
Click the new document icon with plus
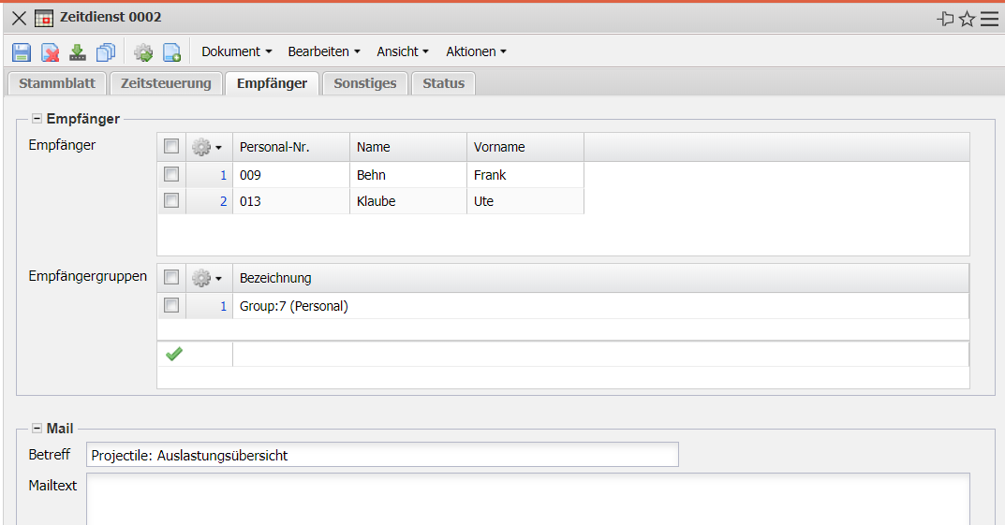pos(171,52)
